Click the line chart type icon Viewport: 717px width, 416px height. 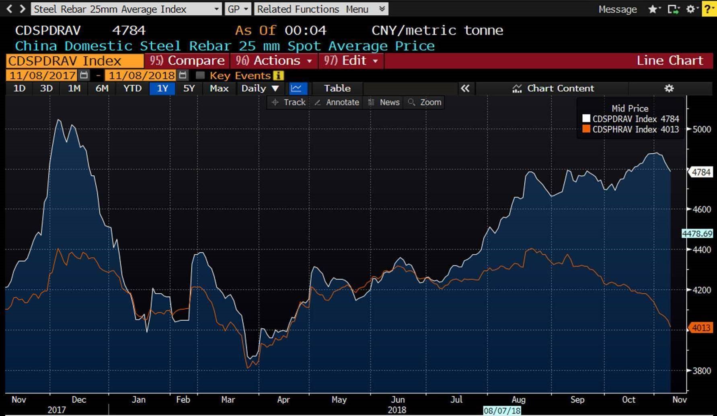(x=298, y=88)
